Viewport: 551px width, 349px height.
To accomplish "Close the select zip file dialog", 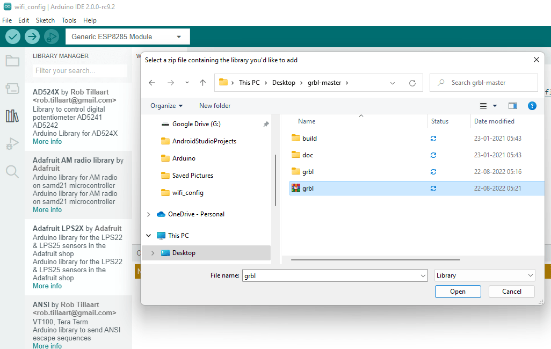I will (x=536, y=60).
